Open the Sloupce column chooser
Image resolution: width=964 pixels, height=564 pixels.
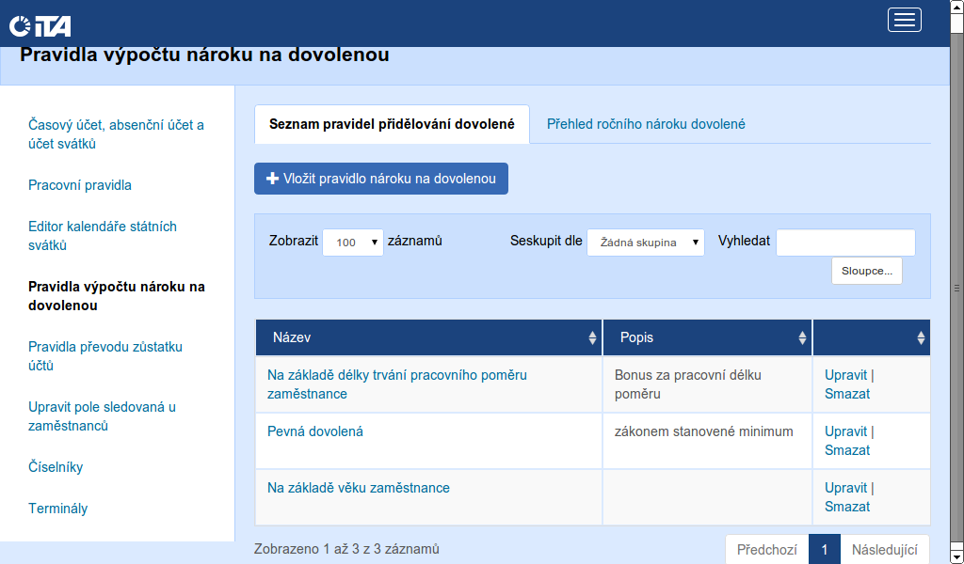tap(866, 271)
